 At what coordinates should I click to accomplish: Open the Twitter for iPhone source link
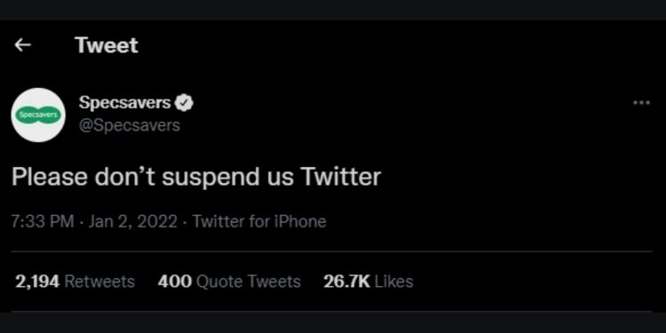pyautogui.click(x=259, y=222)
